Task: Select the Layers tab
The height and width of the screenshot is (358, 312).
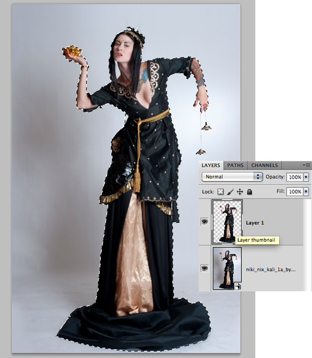Action: [x=211, y=165]
